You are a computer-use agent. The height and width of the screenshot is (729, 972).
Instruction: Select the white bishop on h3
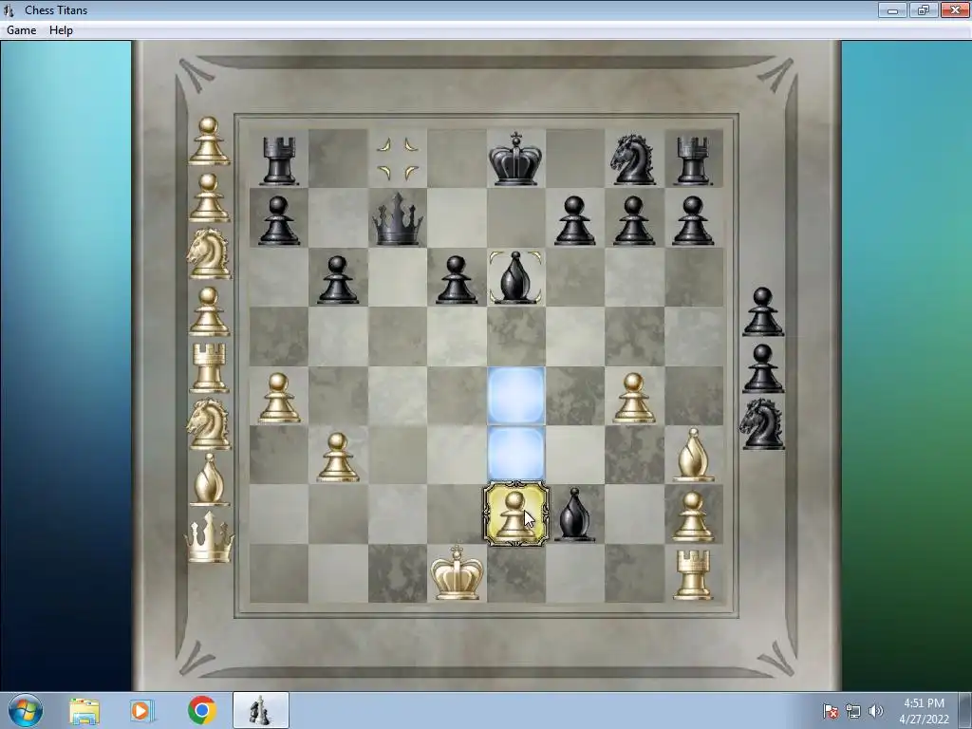(693, 455)
